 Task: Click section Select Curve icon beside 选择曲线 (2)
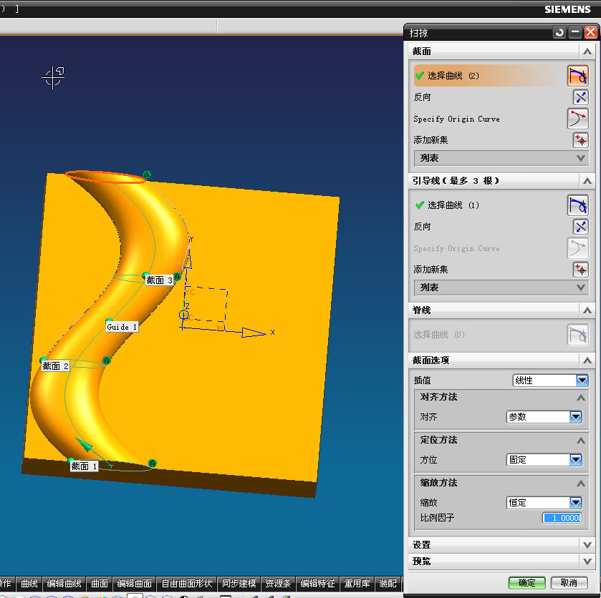click(577, 76)
